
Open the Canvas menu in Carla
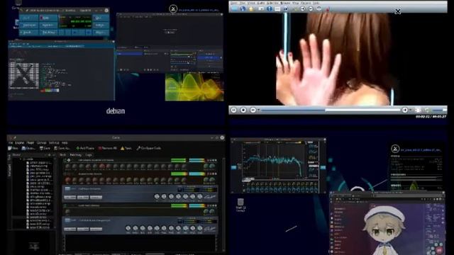point(41,143)
